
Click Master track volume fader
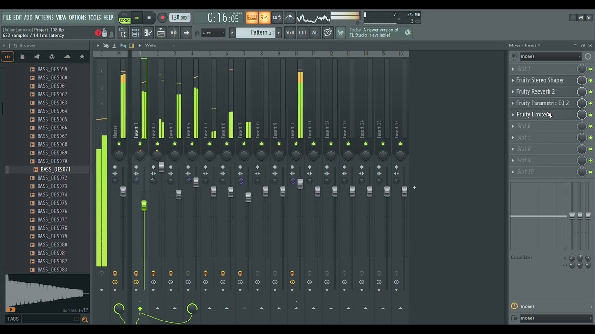tap(123, 192)
